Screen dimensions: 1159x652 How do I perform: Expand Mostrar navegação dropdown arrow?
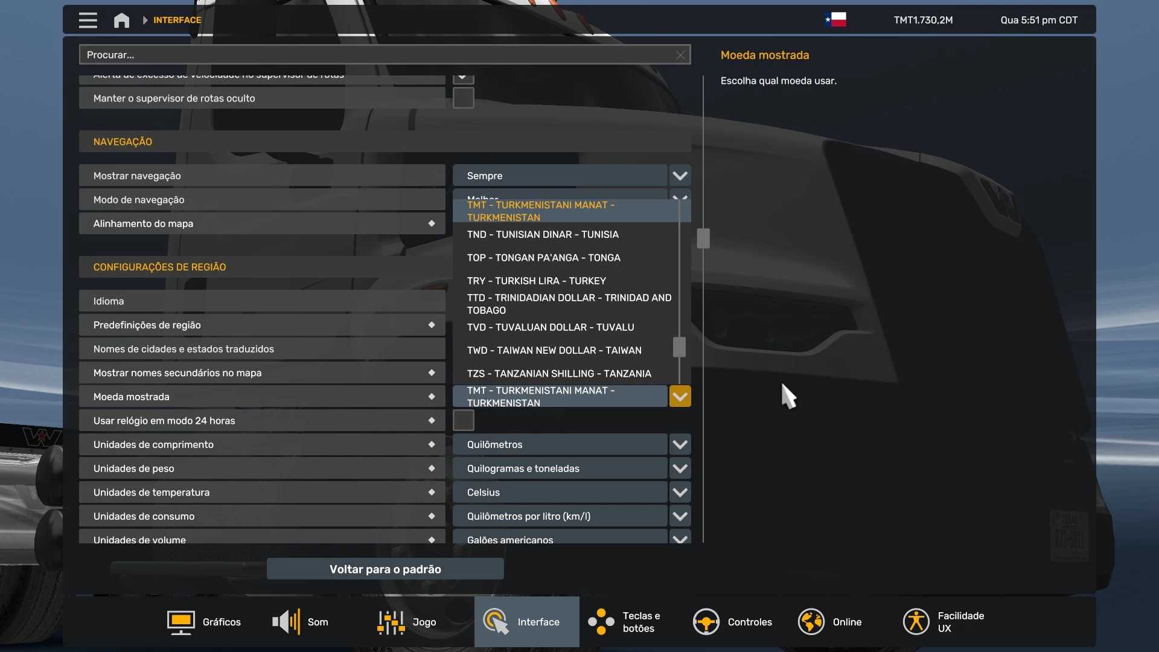coord(680,176)
